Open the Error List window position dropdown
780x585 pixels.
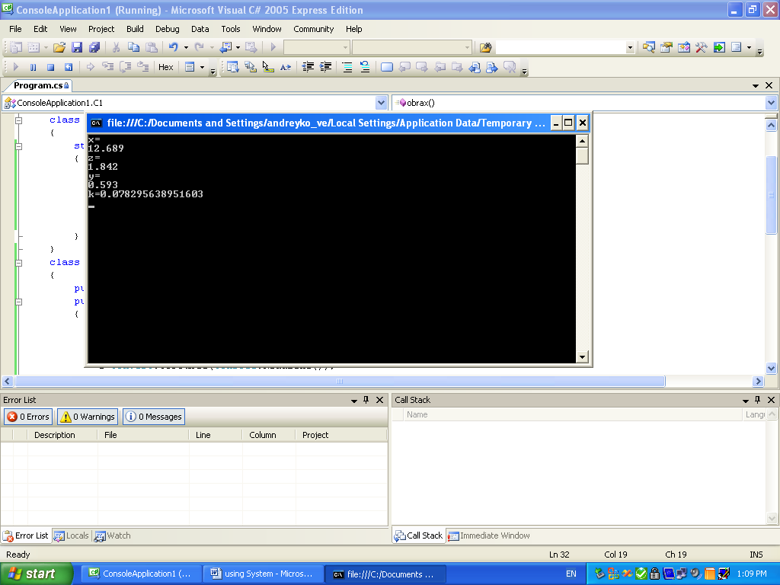(354, 401)
